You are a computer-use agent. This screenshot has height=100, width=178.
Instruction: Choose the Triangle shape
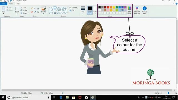(66, 8)
